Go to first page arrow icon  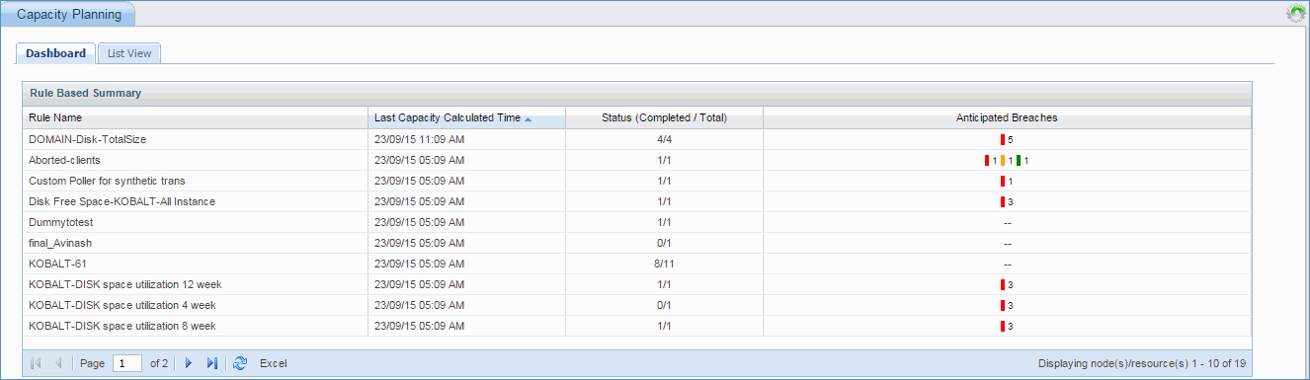[x=37, y=364]
